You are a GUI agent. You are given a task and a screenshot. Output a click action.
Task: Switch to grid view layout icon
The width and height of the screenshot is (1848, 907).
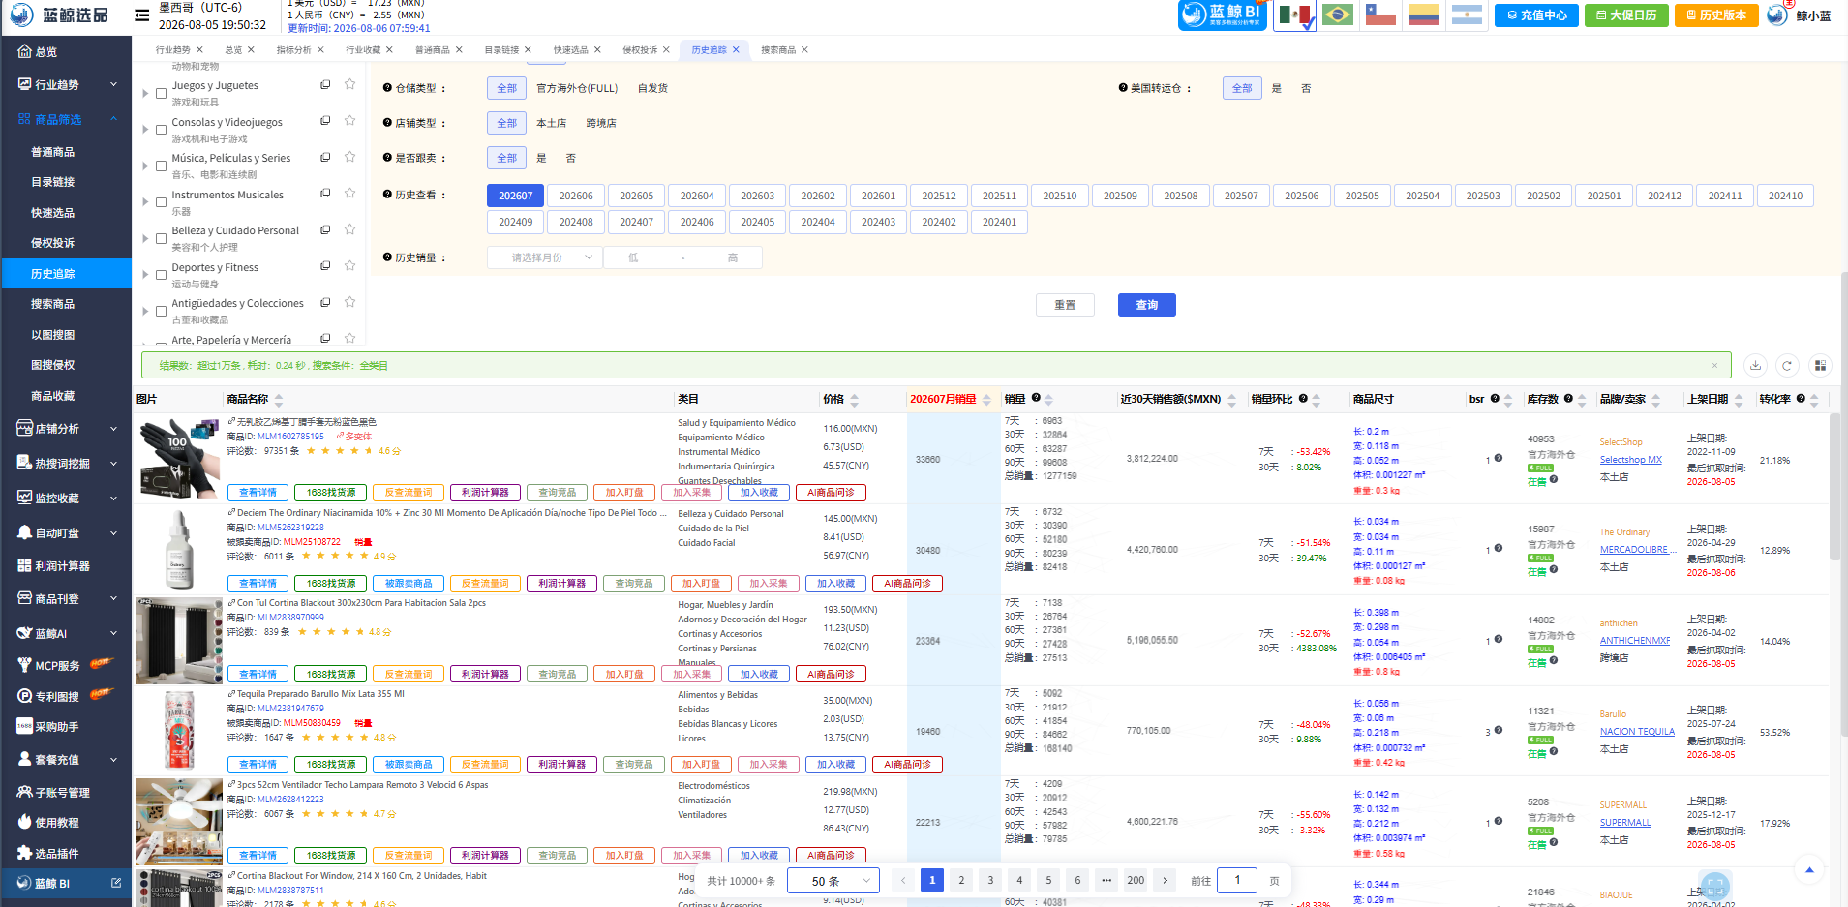click(1820, 365)
